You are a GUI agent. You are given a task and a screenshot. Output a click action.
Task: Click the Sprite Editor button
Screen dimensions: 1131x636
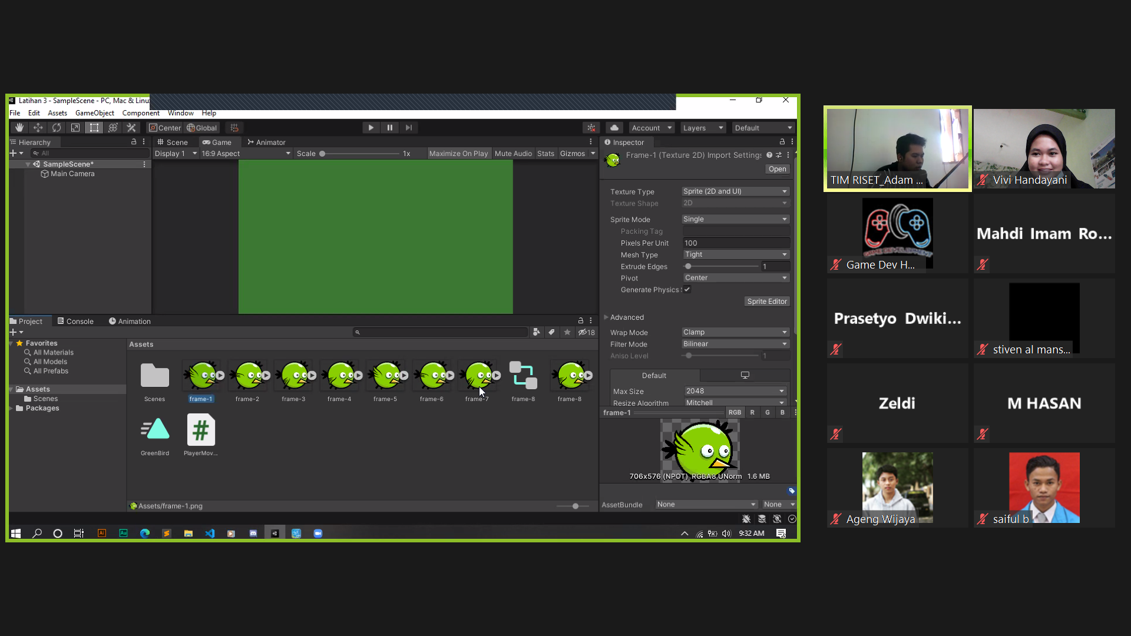[x=766, y=302]
